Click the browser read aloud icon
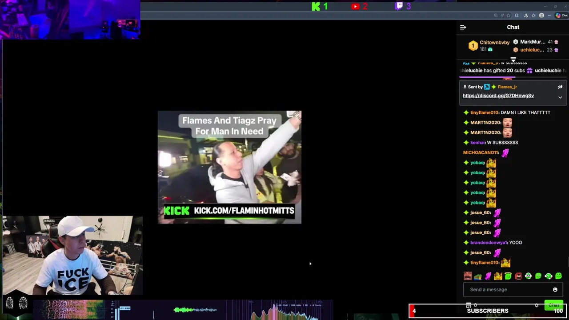 pyautogui.click(x=502, y=16)
